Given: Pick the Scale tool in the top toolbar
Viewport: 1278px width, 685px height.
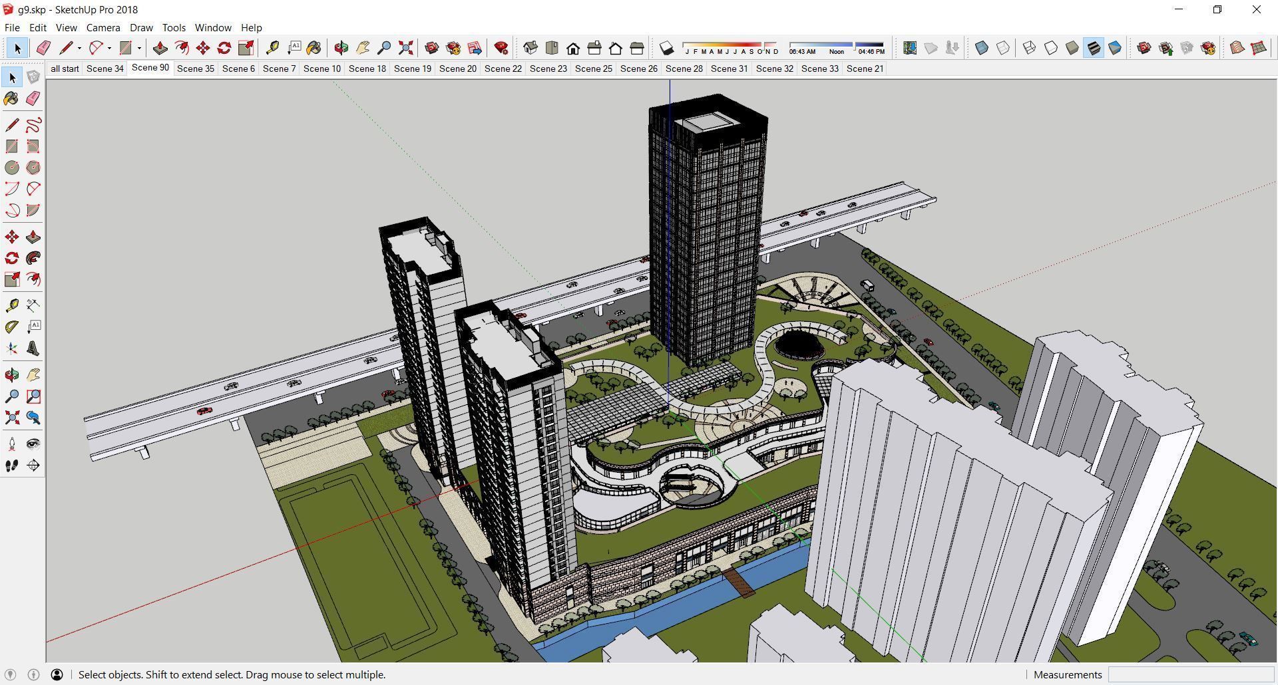Looking at the screenshot, I should (x=246, y=48).
